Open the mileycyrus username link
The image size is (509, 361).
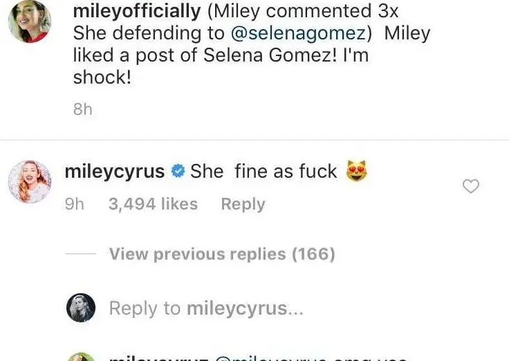115,171
